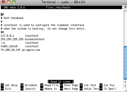
Task: Click the '^V Next Page' shortcut label
Action: tap(69, 89)
